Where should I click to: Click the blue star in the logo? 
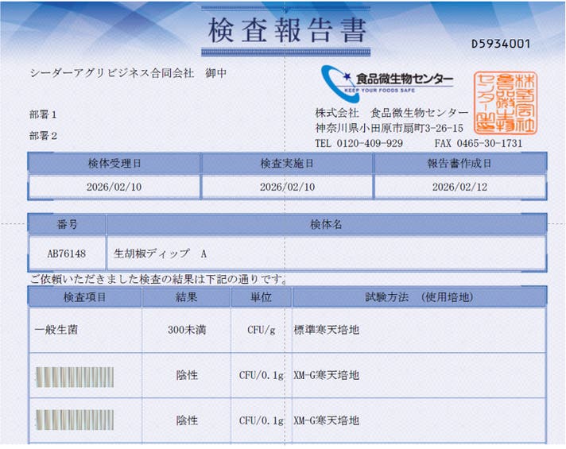[347, 77]
